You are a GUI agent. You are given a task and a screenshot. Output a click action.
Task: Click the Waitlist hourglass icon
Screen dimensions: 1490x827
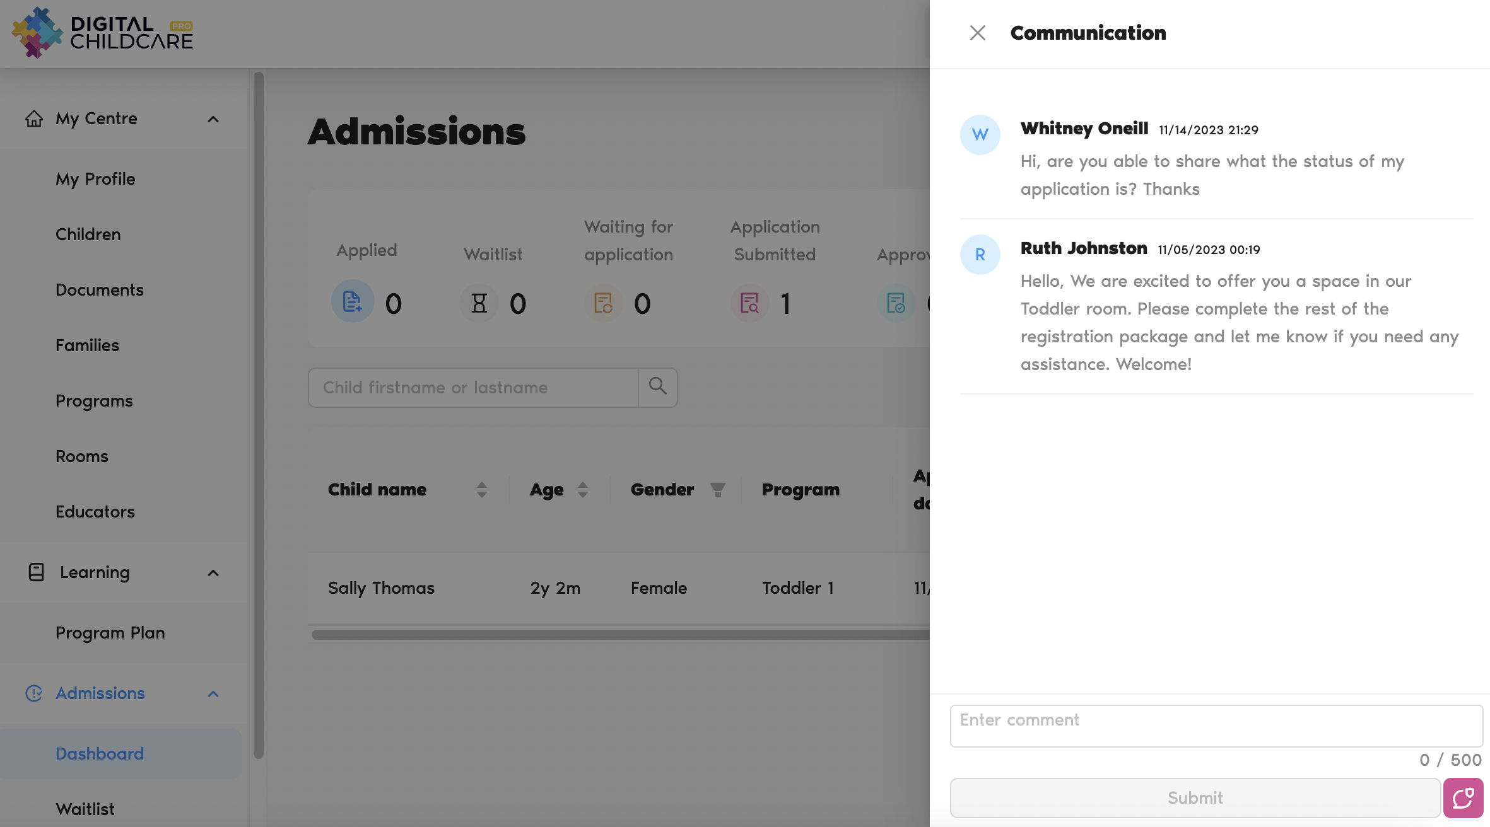(479, 304)
